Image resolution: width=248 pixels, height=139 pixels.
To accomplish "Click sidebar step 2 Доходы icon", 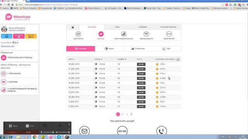I will pos(3,82).
